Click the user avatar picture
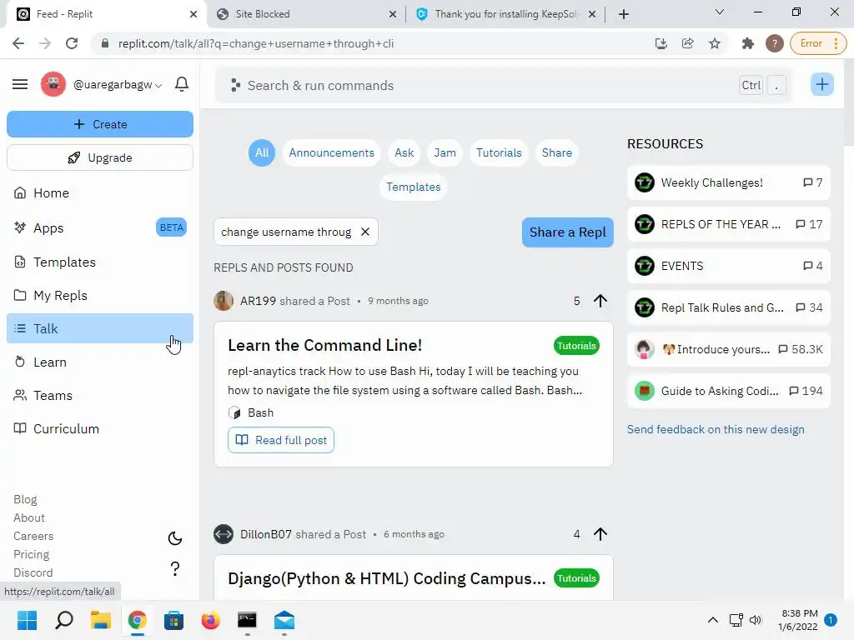854x640 pixels. (x=53, y=84)
